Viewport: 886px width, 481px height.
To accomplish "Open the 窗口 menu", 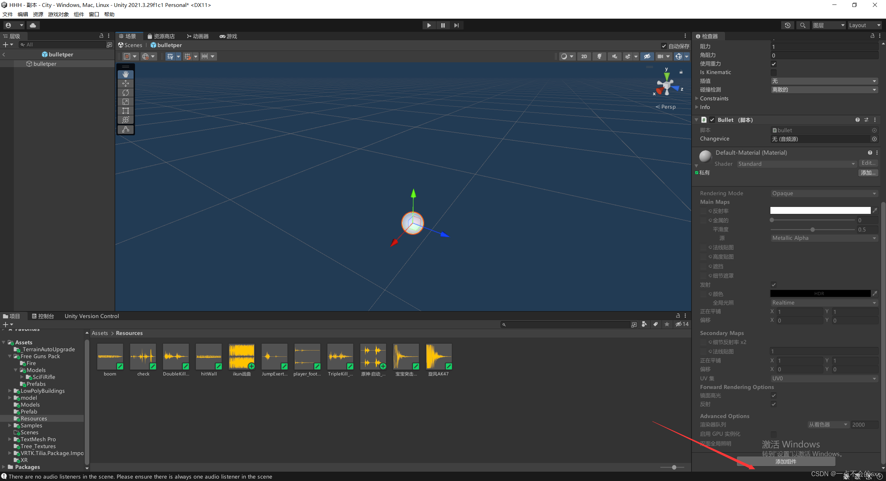I will coord(94,14).
